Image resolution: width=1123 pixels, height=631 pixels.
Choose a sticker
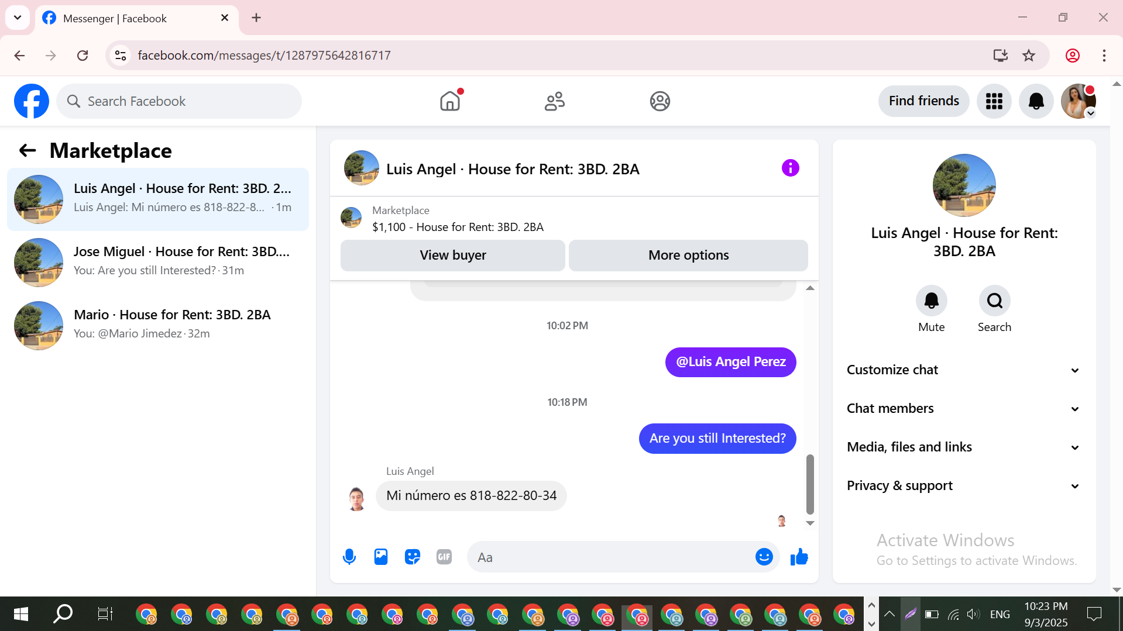point(413,557)
